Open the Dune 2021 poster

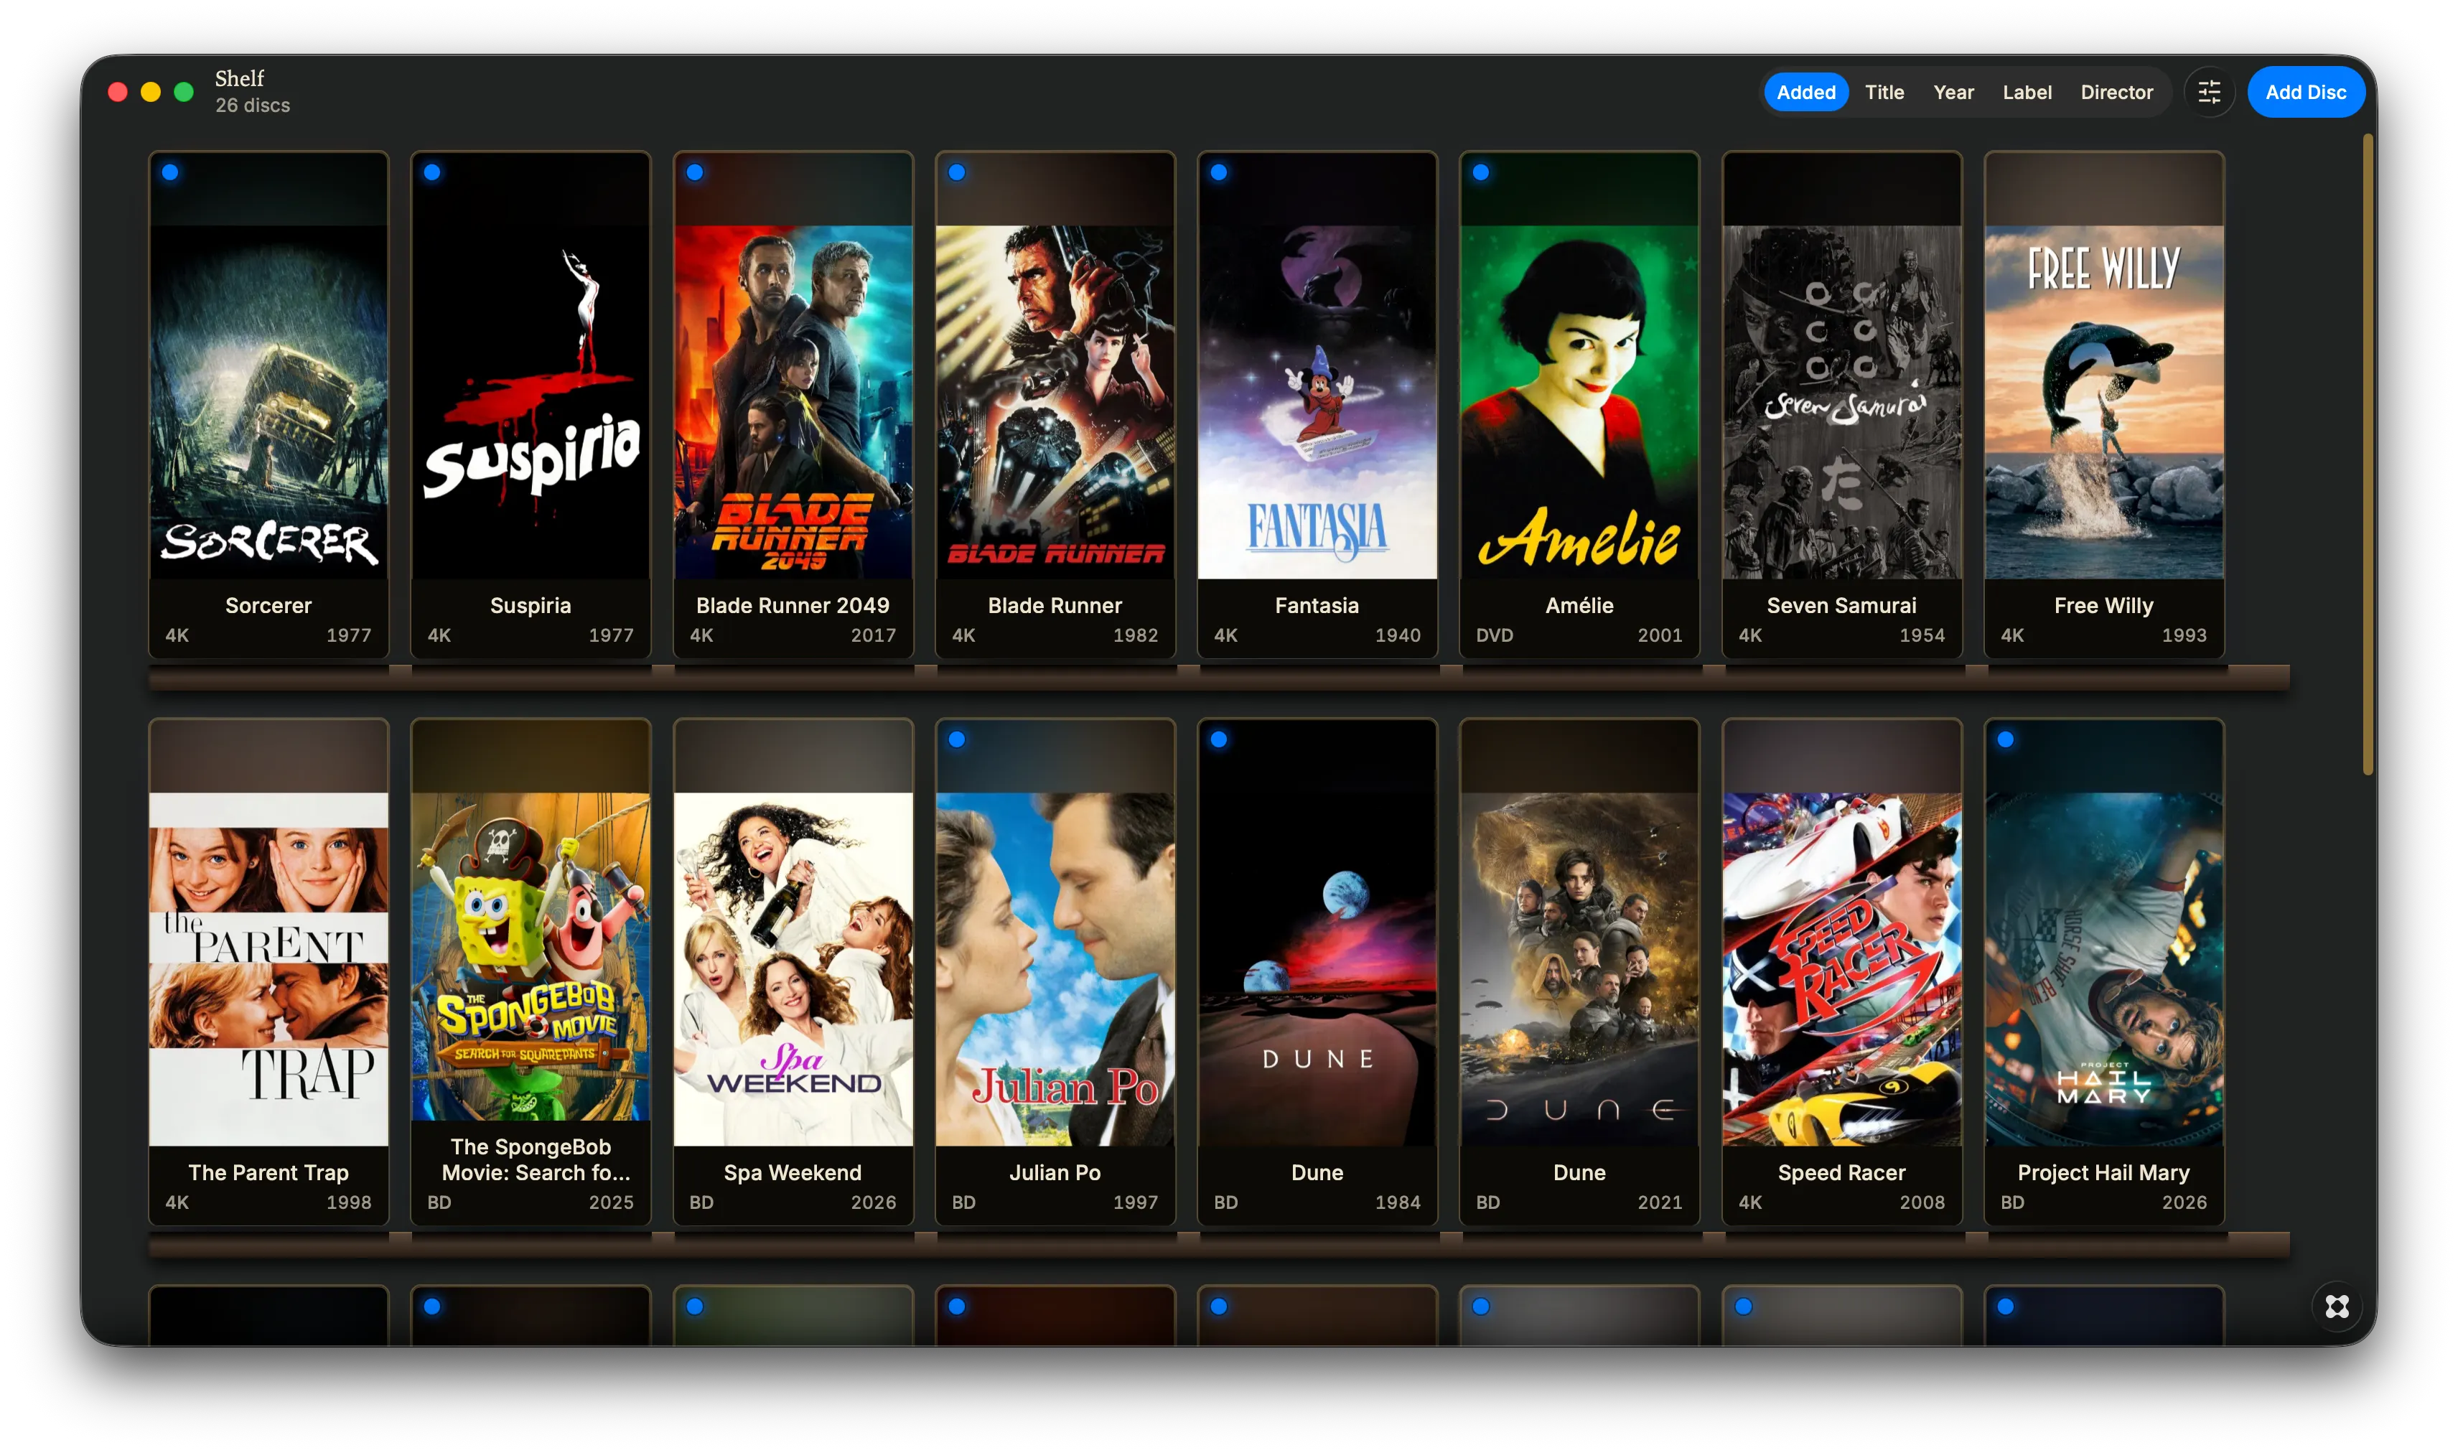coord(1579,968)
